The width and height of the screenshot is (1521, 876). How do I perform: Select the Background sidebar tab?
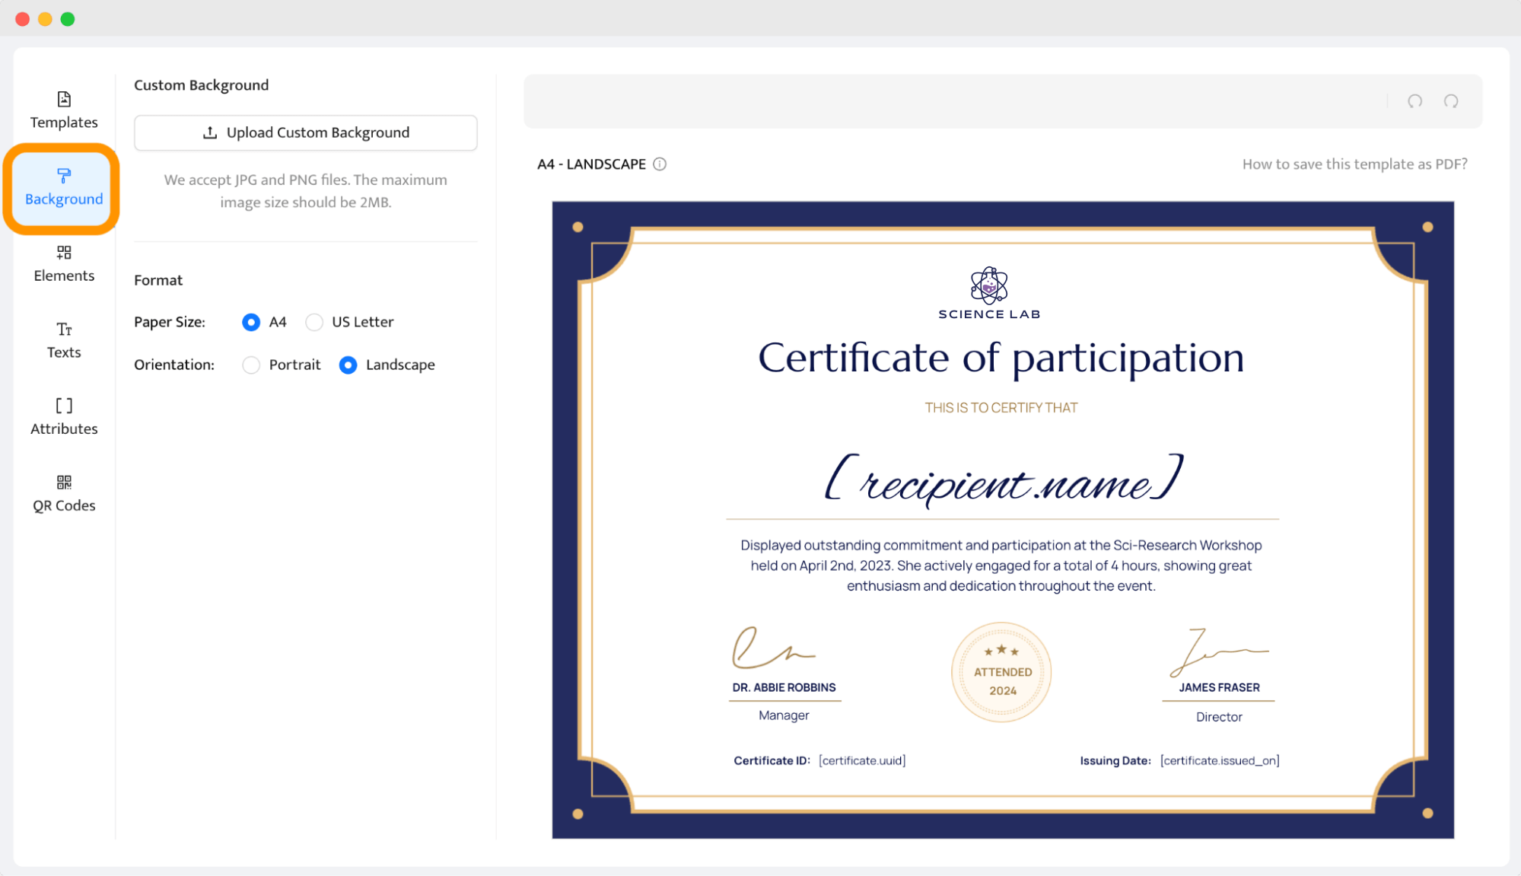[64, 187]
